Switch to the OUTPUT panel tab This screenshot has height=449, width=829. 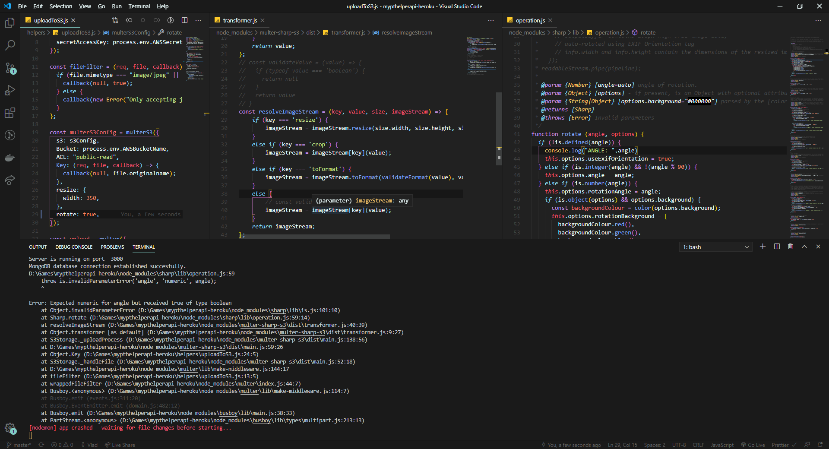[38, 247]
